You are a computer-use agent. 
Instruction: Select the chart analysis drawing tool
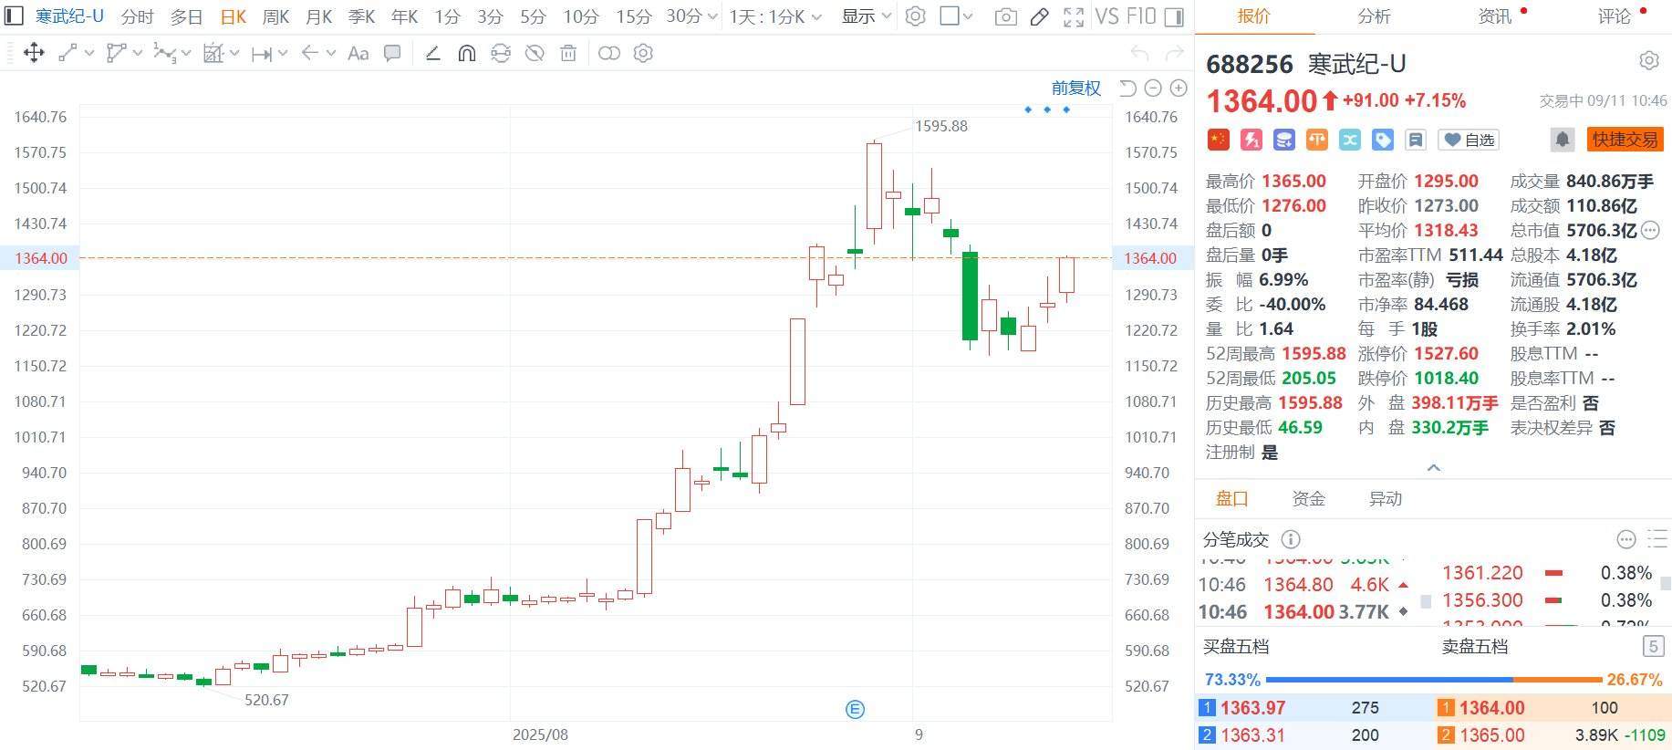pyautogui.click(x=213, y=53)
